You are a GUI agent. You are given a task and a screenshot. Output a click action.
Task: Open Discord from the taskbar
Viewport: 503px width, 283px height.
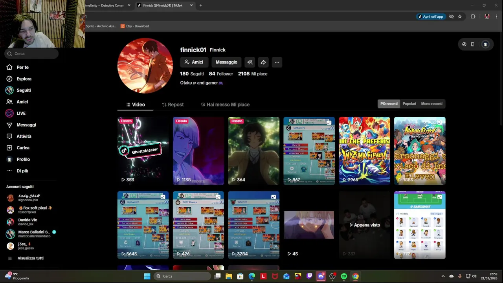pos(321,276)
